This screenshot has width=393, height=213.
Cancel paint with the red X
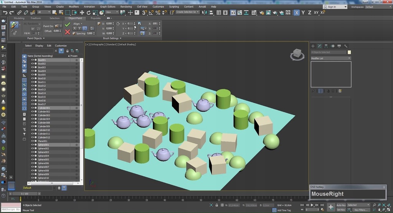point(68,32)
